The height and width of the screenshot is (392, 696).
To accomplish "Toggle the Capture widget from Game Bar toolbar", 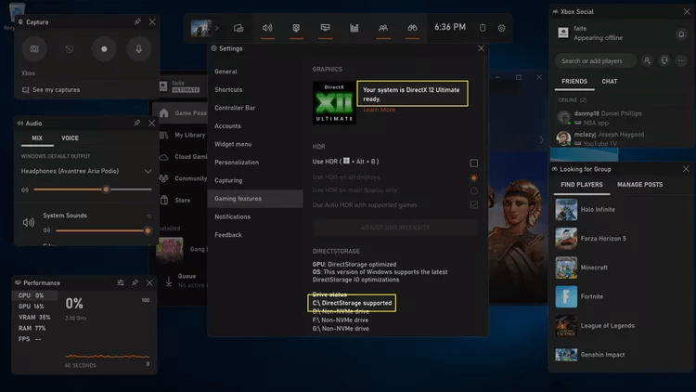I will pyautogui.click(x=296, y=28).
